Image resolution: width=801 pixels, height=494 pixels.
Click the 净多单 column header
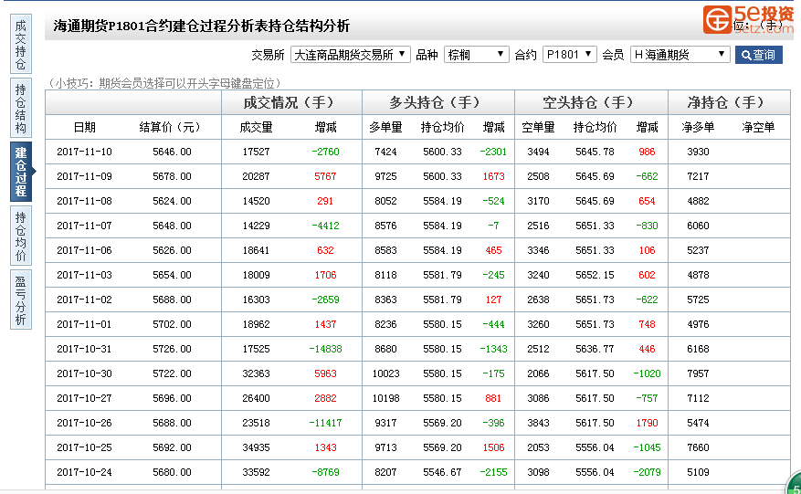click(x=698, y=127)
